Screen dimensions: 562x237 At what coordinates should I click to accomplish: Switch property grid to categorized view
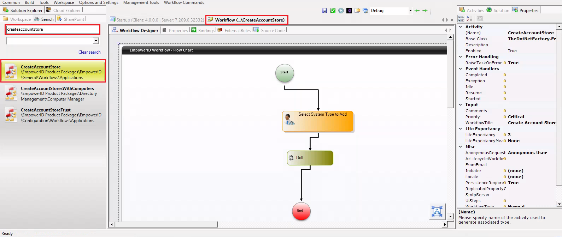point(461,19)
